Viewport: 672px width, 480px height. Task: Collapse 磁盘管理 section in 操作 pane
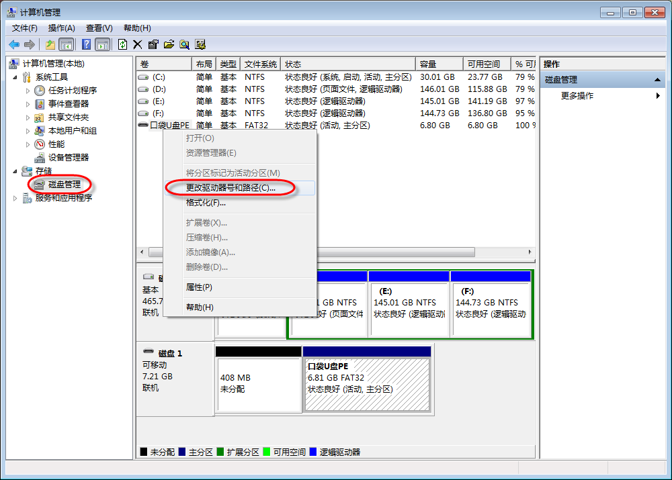tap(657, 80)
